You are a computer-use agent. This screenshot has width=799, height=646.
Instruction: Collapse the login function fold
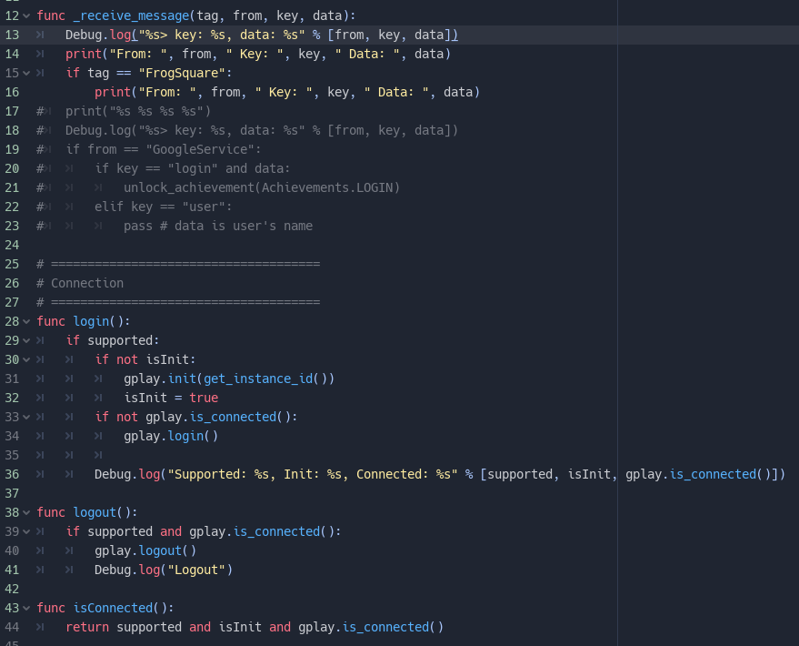[25, 321]
